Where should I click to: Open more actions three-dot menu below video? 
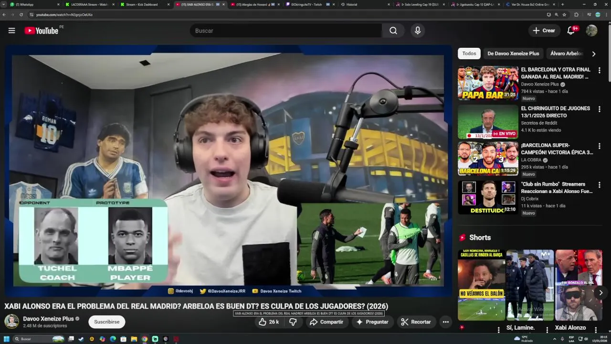[445, 322]
